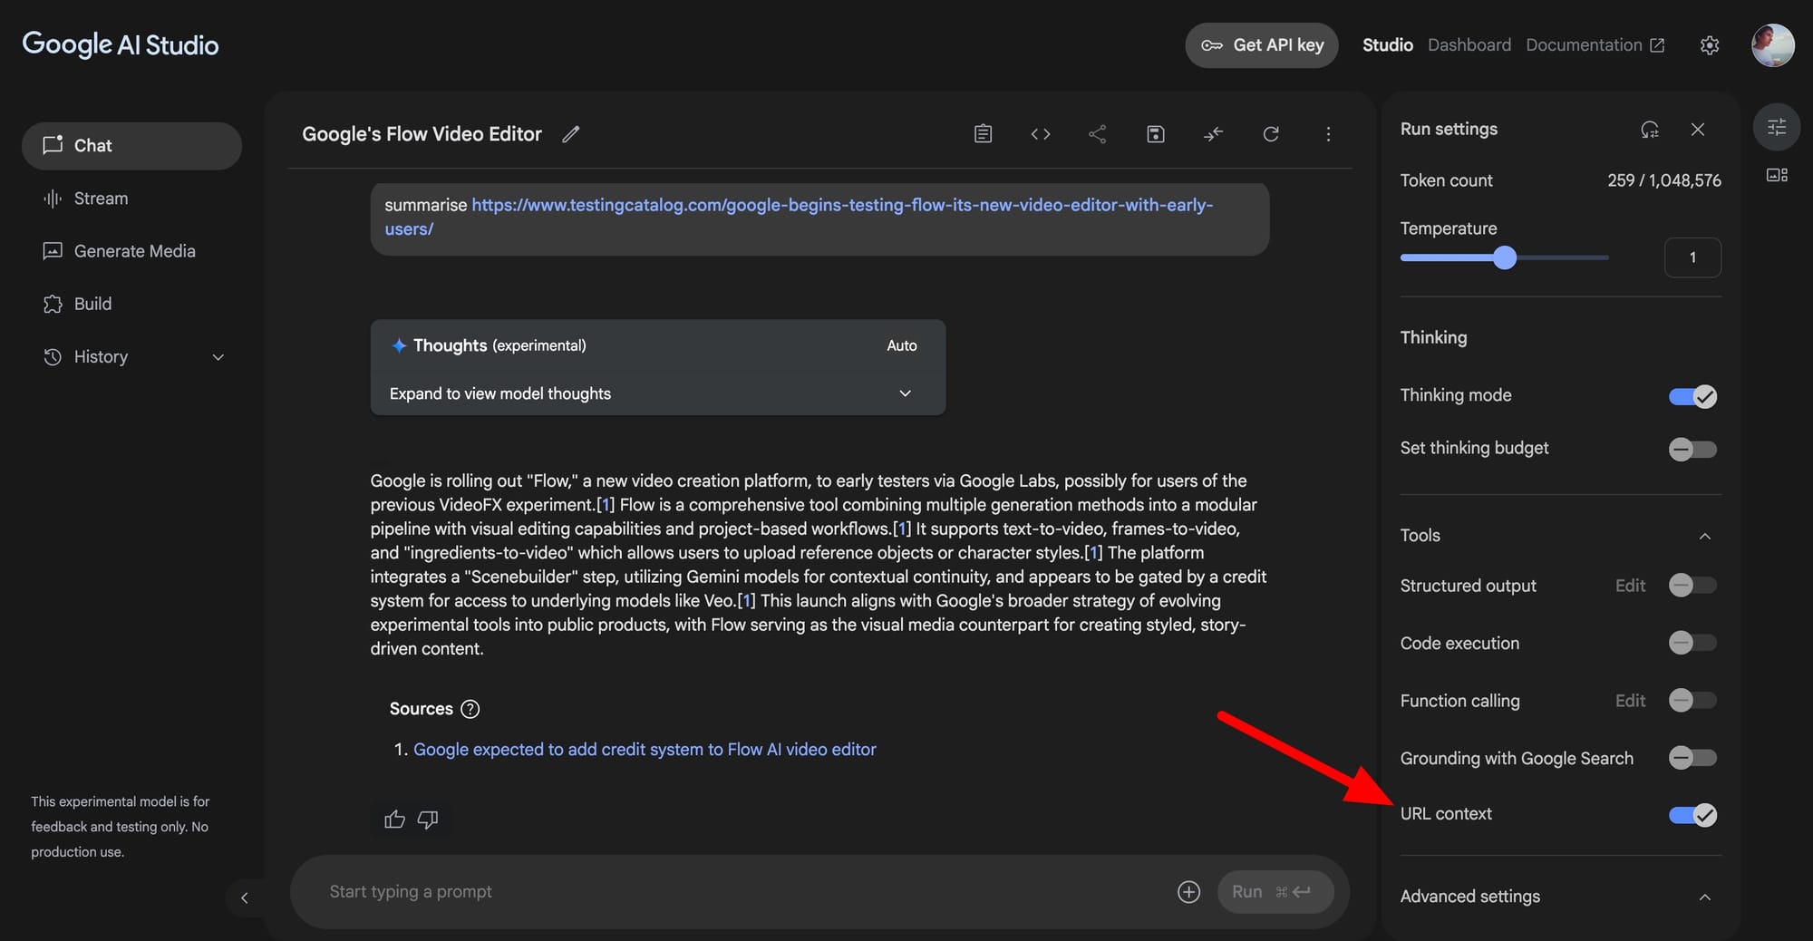
Task: Open the three-dot more options menu
Action: [1328, 134]
